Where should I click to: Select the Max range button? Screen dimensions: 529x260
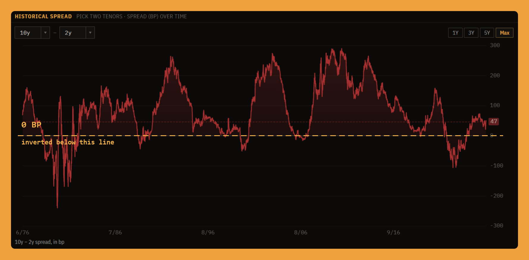pyautogui.click(x=504, y=33)
